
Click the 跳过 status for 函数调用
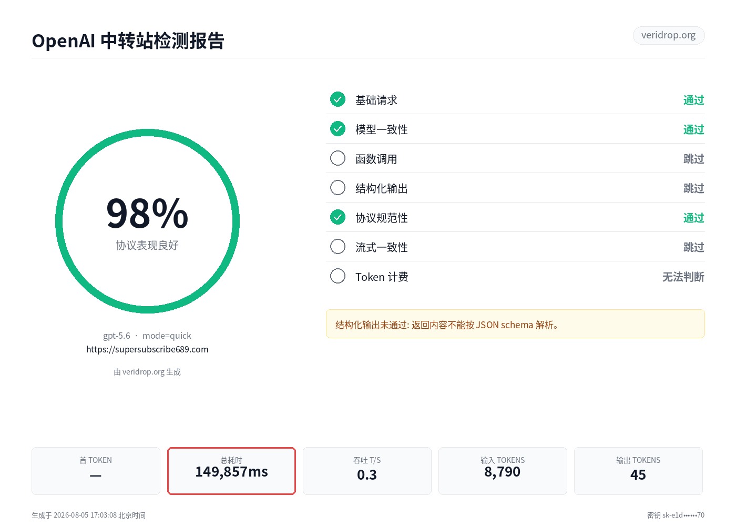(x=693, y=159)
